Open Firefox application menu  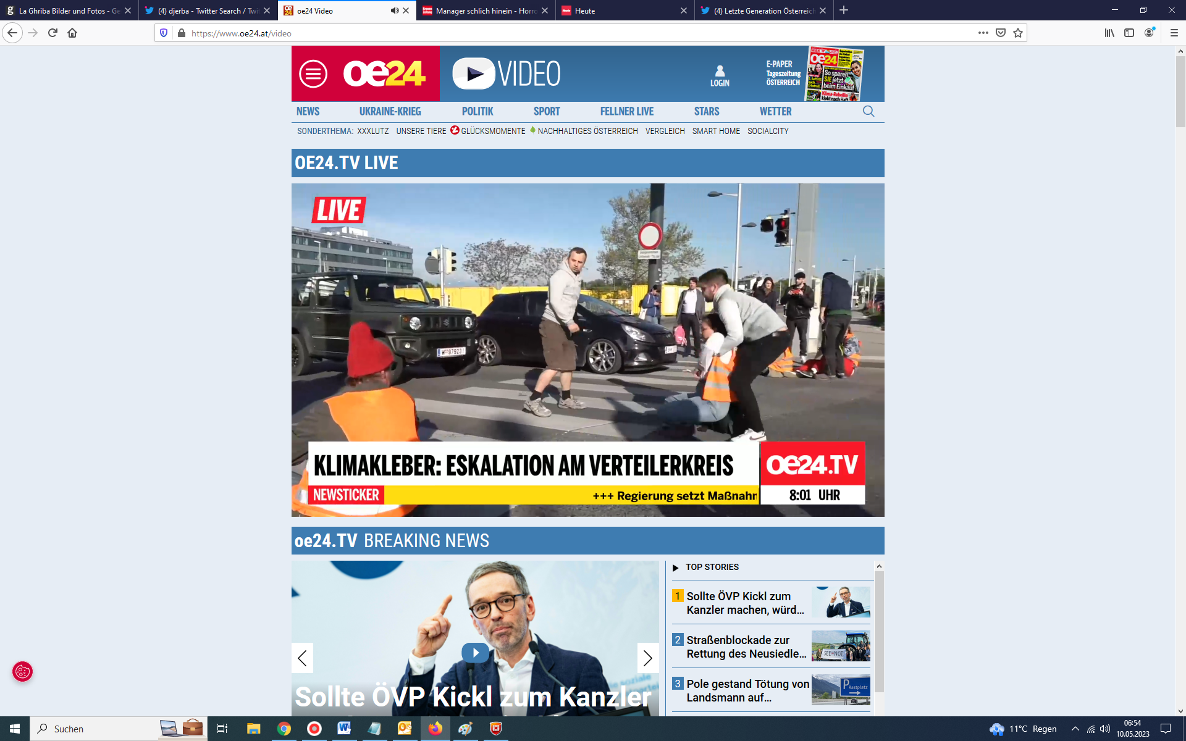coord(1174,33)
